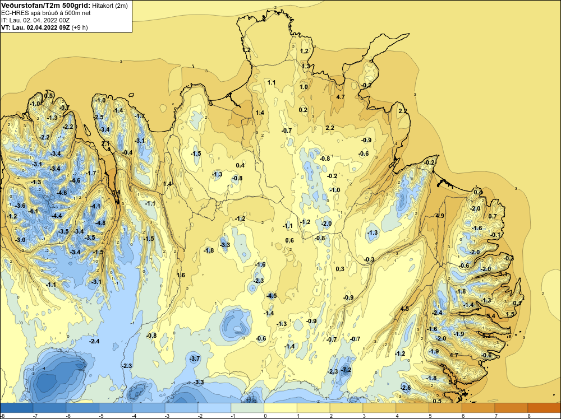Click the '0' tick label on the color scale
This screenshot has height=419, width=561.
pyautogui.click(x=264, y=416)
